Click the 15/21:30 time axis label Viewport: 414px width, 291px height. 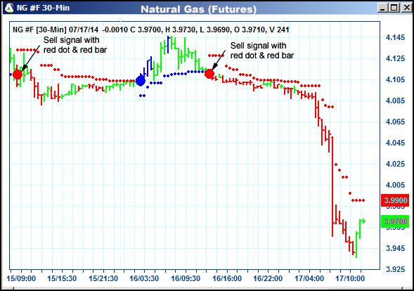point(103,278)
